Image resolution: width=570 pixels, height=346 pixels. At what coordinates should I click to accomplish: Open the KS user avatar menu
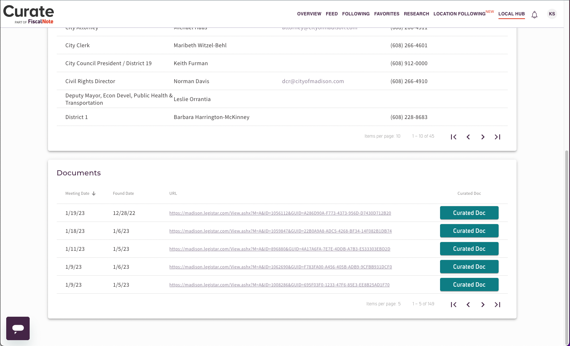click(552, 14)
